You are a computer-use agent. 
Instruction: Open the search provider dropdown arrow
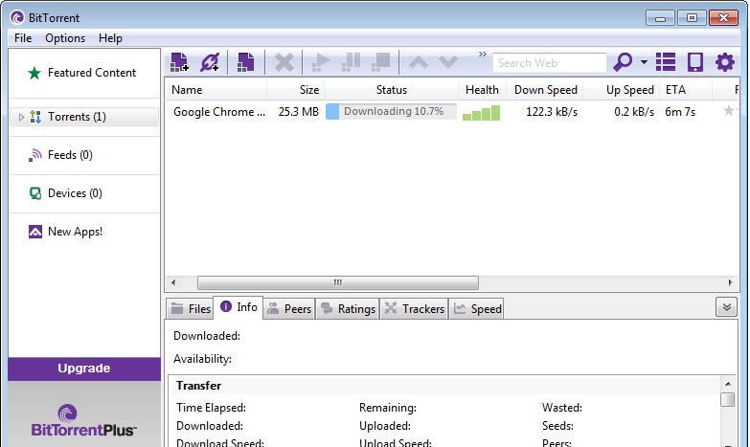point(644,63)
